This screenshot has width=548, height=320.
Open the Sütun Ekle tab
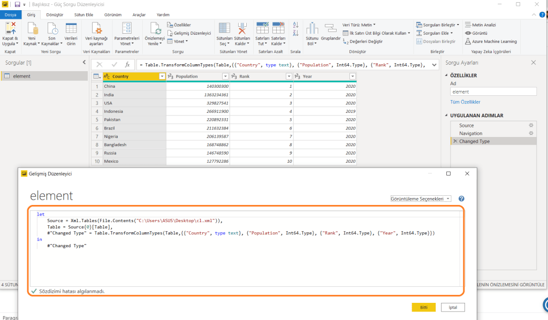83,15
